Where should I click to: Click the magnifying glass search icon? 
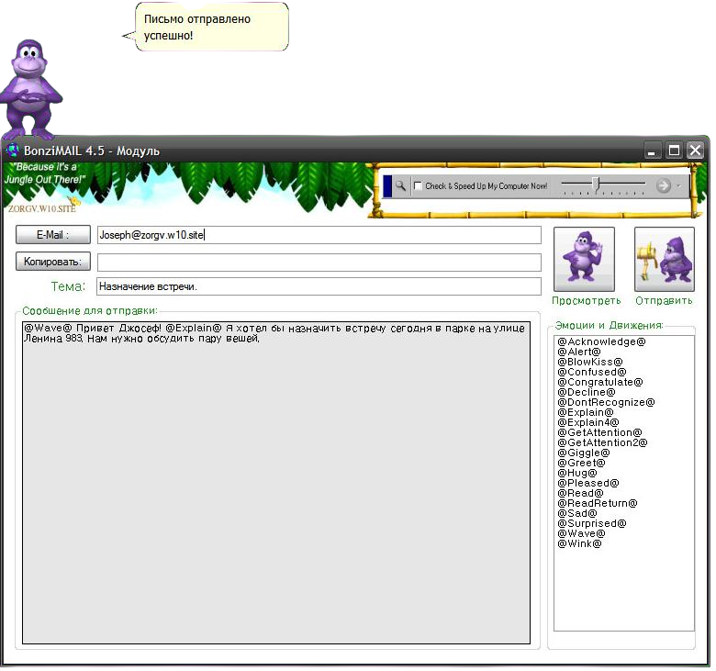[401, 185]
